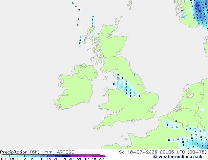The width and height of the screenshot is (208, 160).
Task: Click the 2–5 mm cyan legend swatch
Action: (29, 156)
